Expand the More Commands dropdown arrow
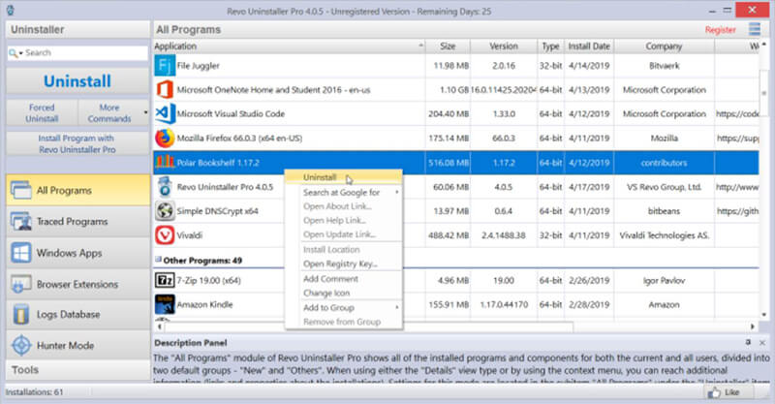This screenshot has width=775, height=404. click(x=146, y=112)
